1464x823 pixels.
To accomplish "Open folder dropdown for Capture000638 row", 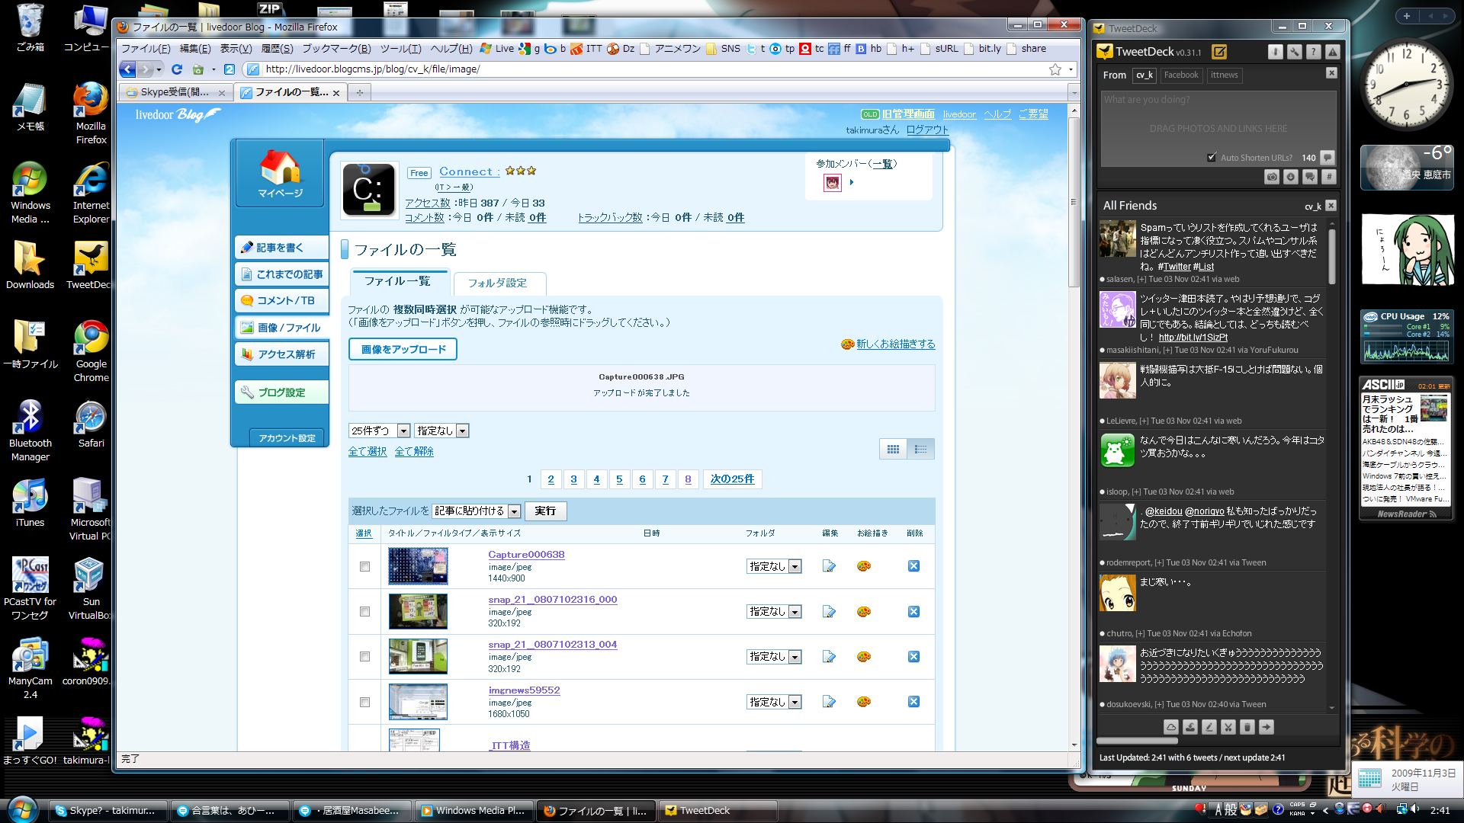I will 774,567.
